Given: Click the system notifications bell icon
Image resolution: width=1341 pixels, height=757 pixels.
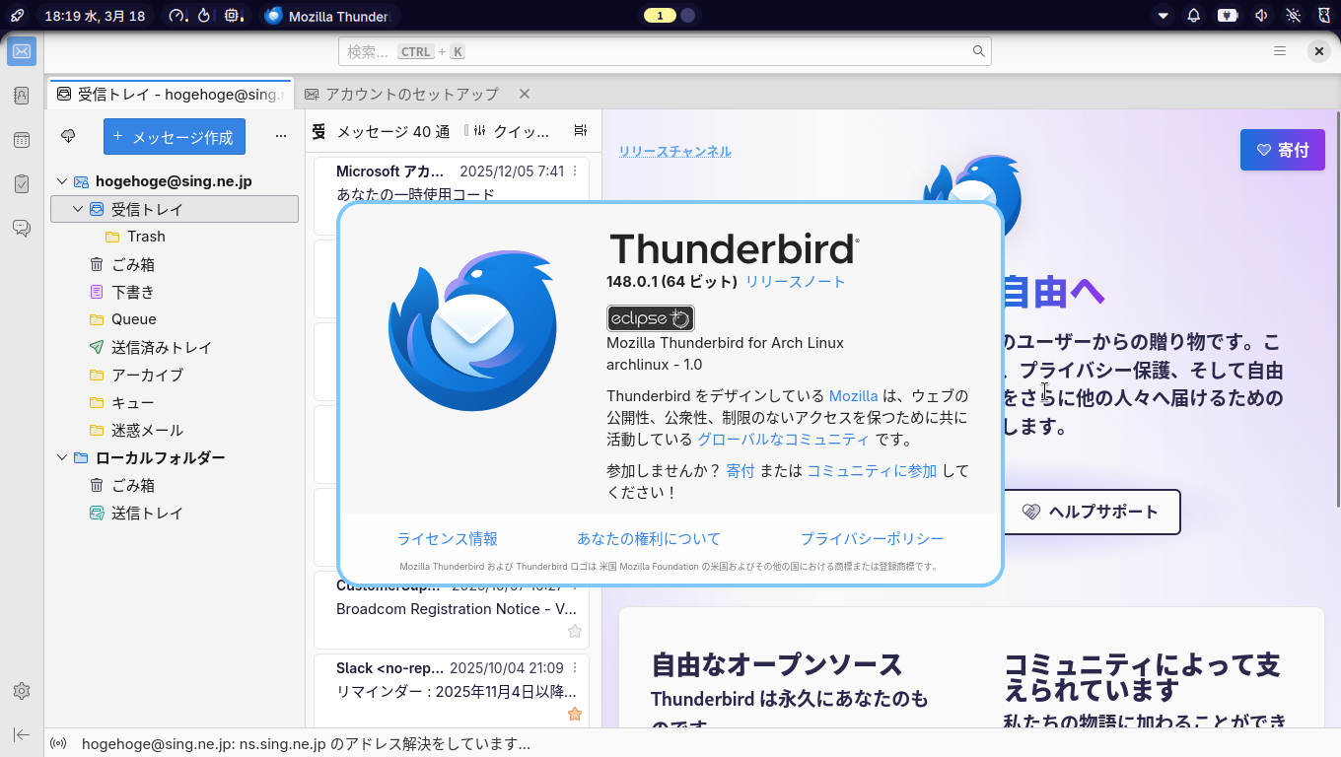Looking at the screenshot, I should [x=1194, y=16].
